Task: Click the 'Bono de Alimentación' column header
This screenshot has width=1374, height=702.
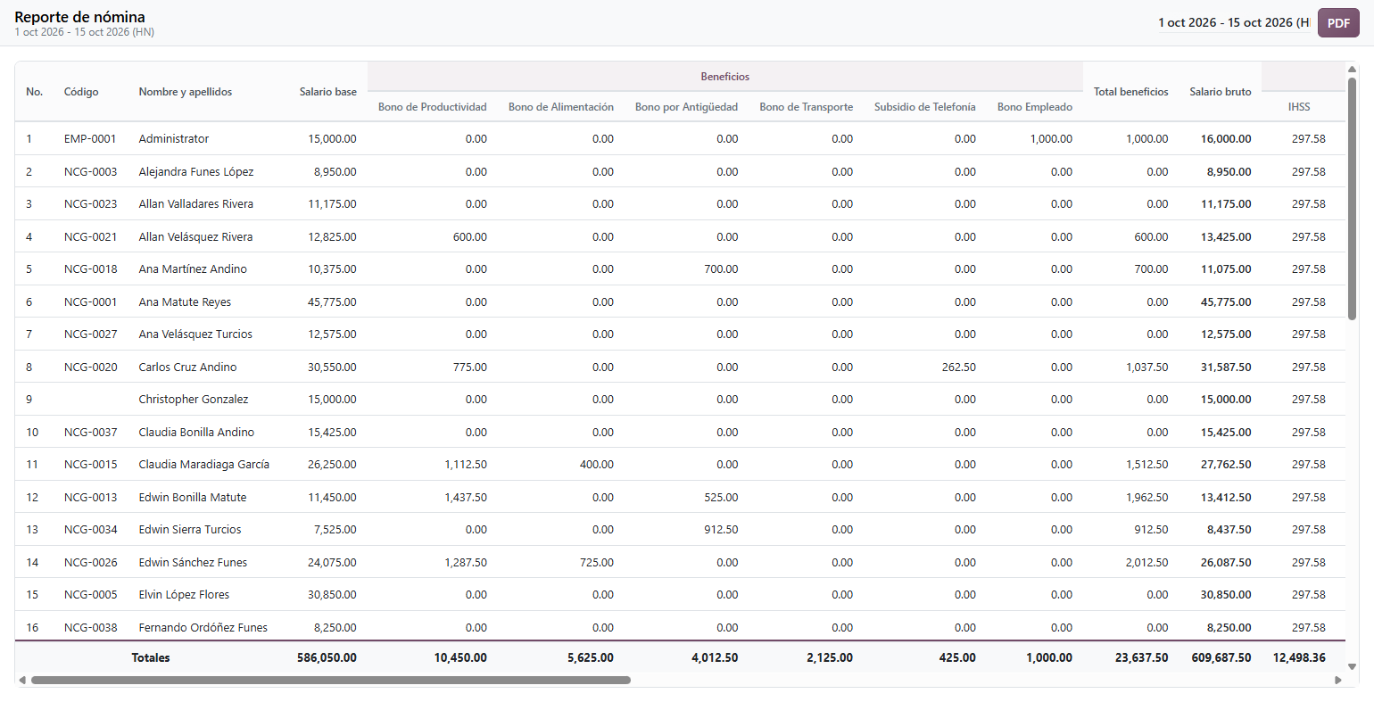Action: pyautogui.click(x=560, y=107)
